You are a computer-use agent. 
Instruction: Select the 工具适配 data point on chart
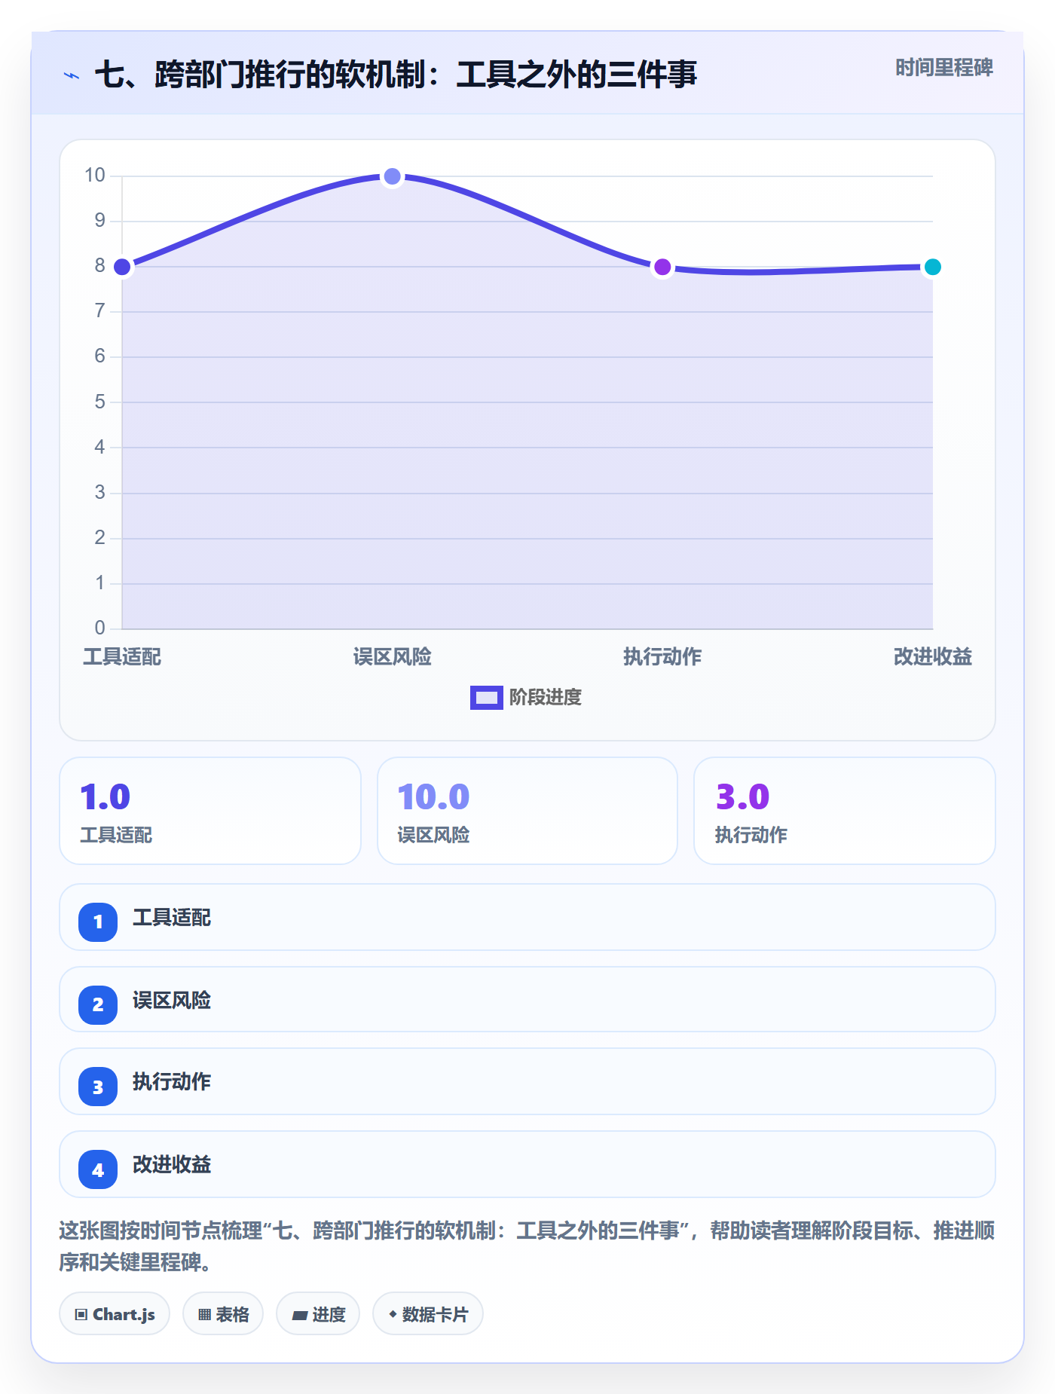(122, 267)
